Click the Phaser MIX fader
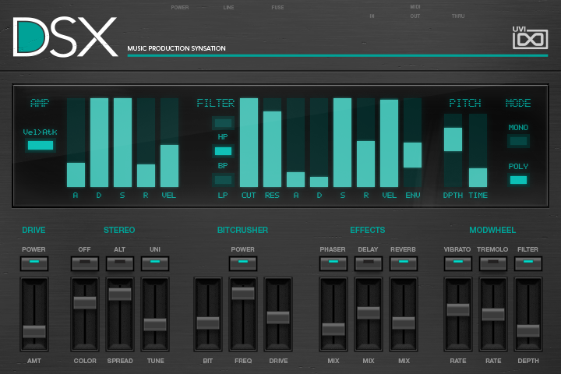Image resolution: width=561 pixels, height=374 pixels. [x=333, y=329]
